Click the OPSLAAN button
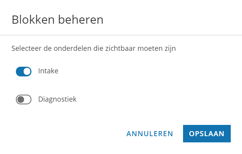242x154 pixels. click(207, 133)
